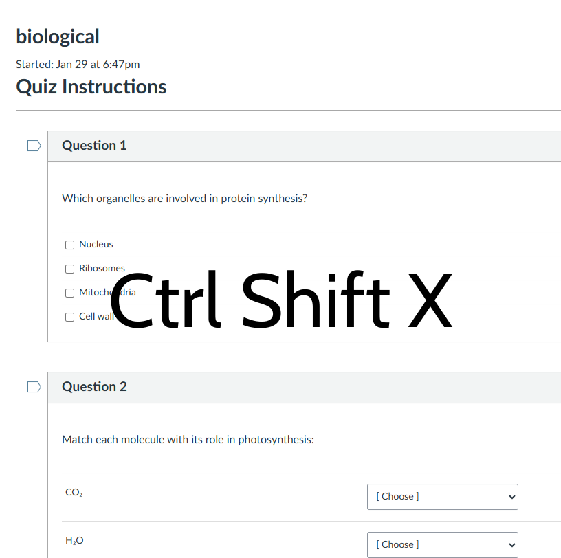Click the Started Jan 29 timestamp
Image resolution: width=561 pixels, height=558 pixels.
coord(78,65)
